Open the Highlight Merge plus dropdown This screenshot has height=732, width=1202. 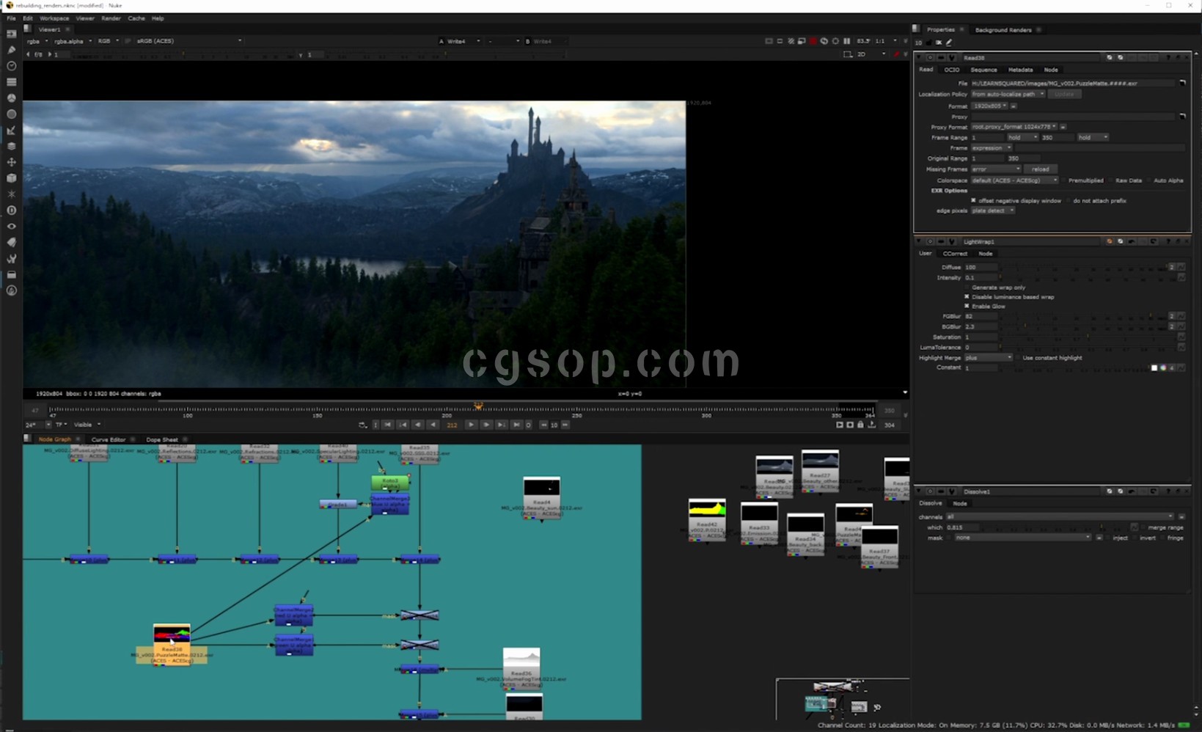(989, 358)
